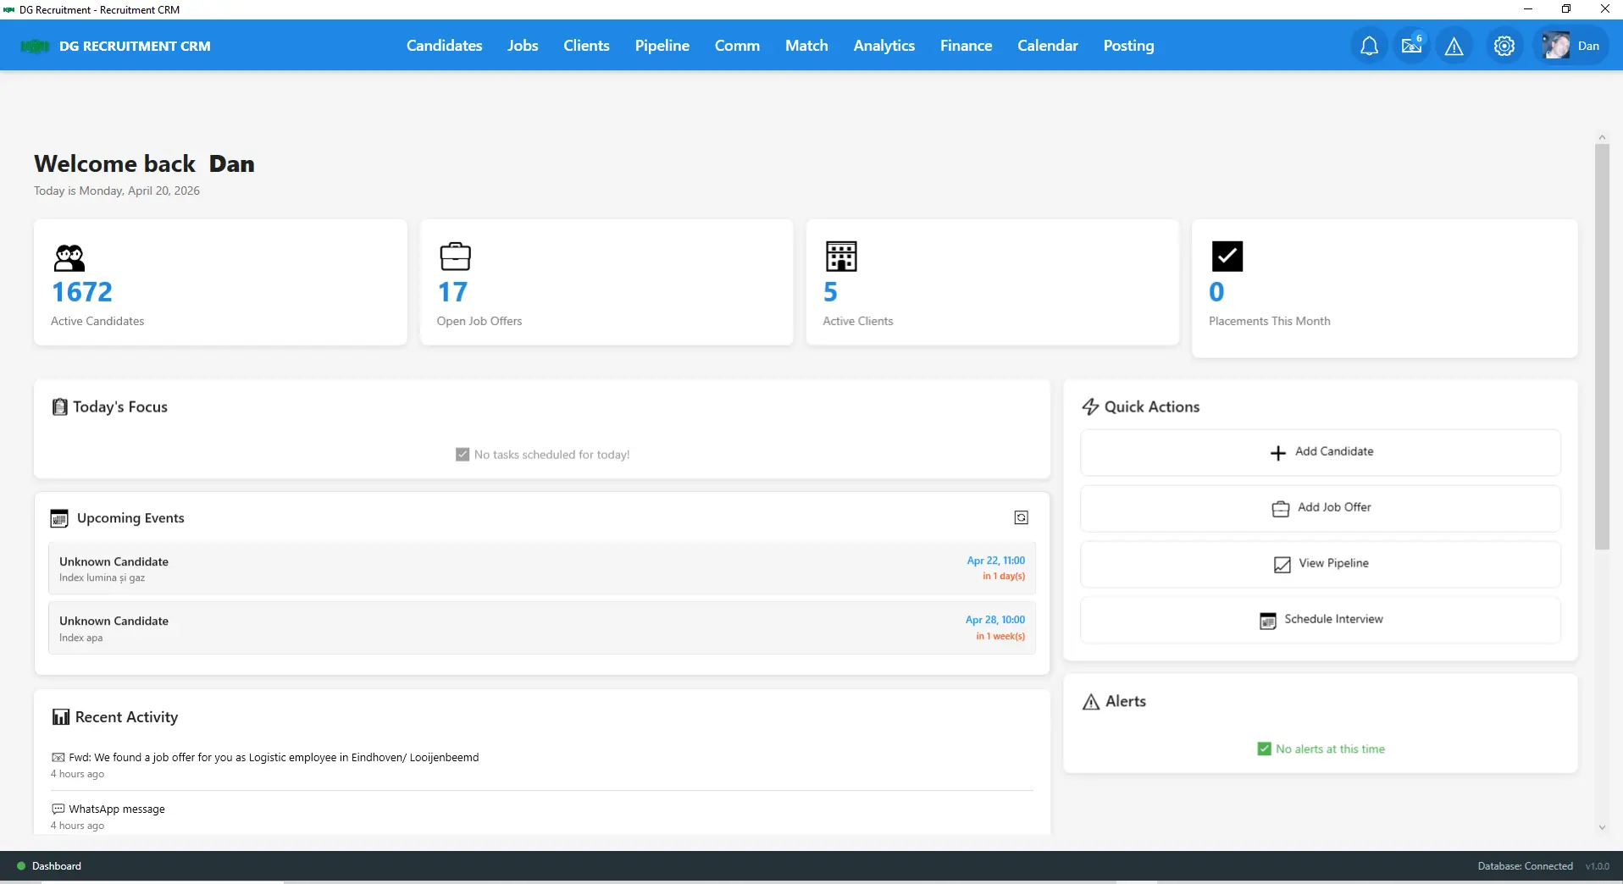Click the WhatsApp message chat icon
The width and height of the screenshot is (1623, 884).
pyautogui.click(x=58, y=809)
